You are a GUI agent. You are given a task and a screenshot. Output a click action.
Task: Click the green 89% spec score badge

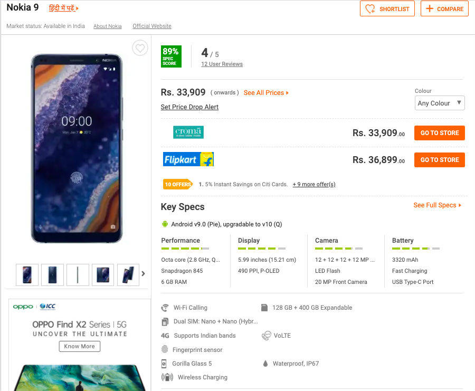pyautogui.click(x=171, y=56)
